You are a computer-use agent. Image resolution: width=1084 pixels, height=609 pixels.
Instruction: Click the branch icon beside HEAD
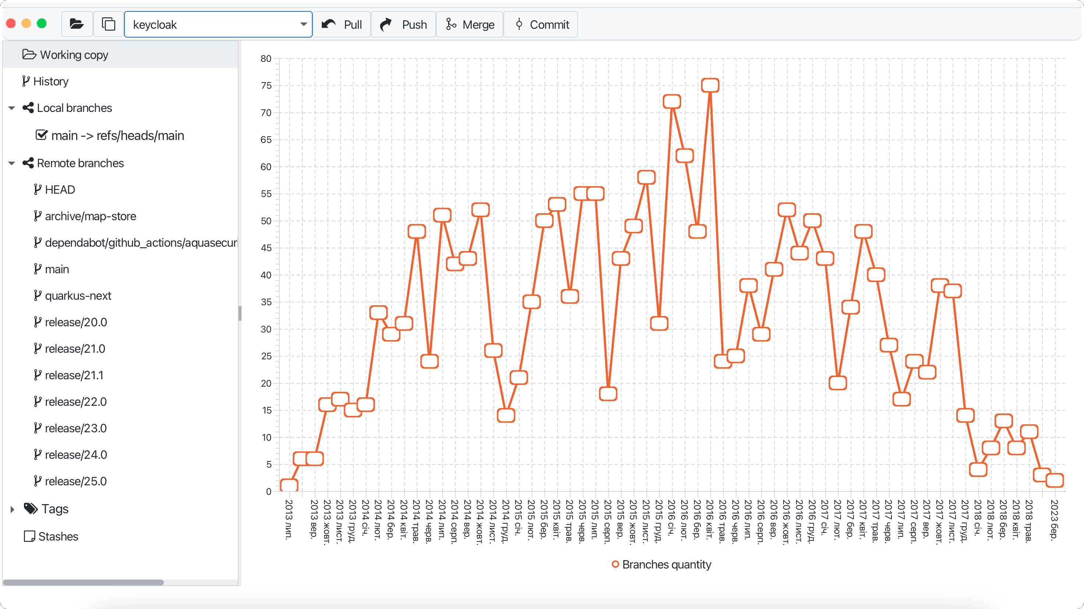(38, 190)
